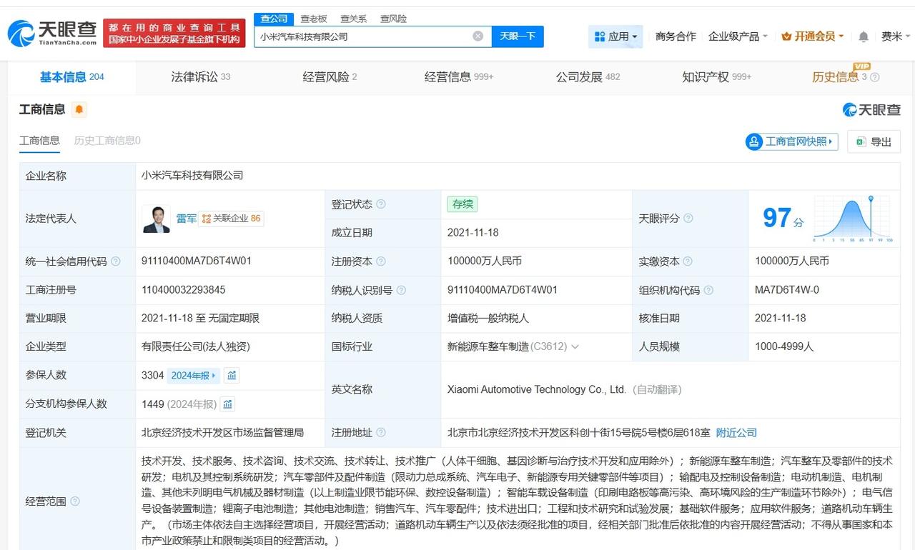Click the 天眼查 logo in the top-left corner
The width and height of the screenshot is (915, 550).
(48, 33)
